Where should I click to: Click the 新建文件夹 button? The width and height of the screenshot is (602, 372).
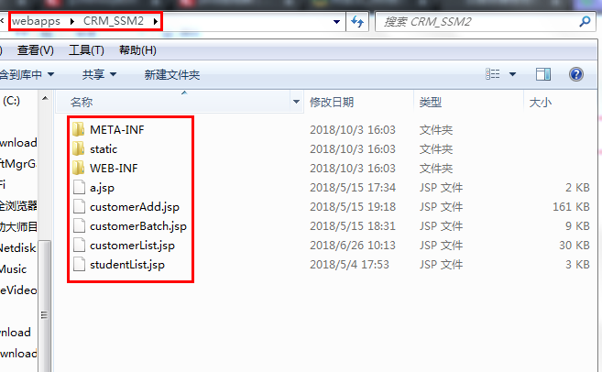tap(172, 74)
